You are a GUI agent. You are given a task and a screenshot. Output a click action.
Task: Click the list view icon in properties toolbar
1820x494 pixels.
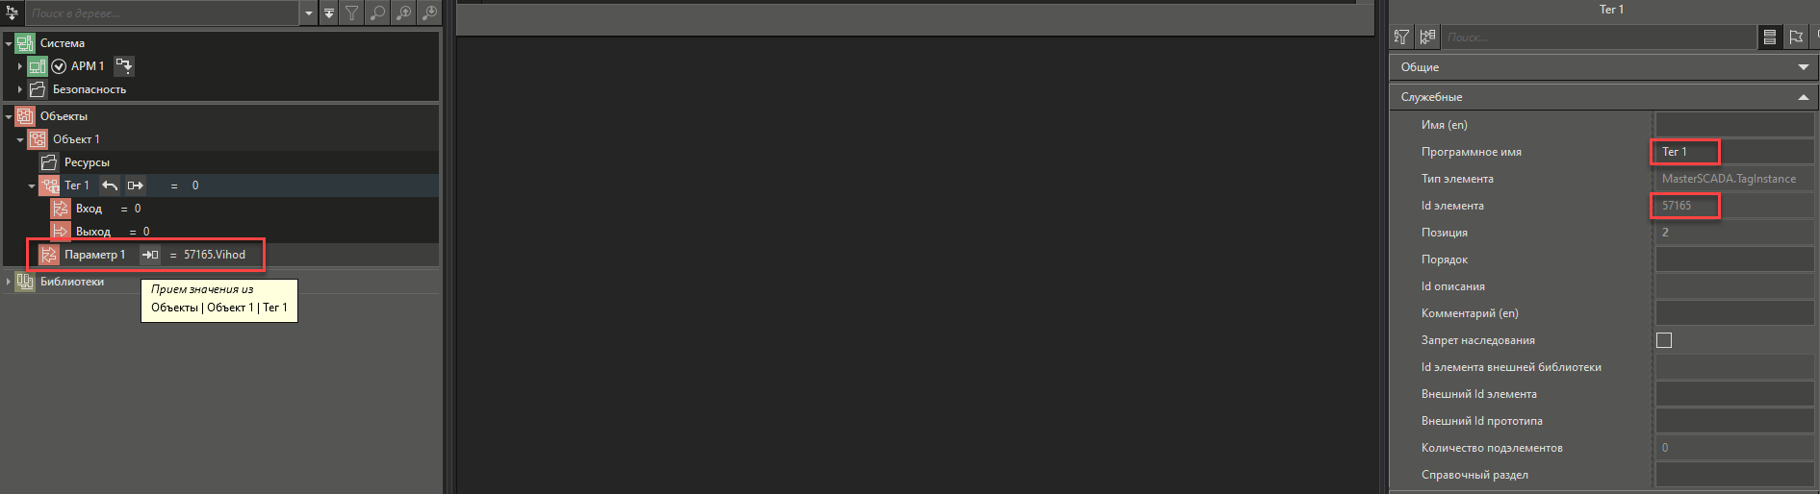1770,37
